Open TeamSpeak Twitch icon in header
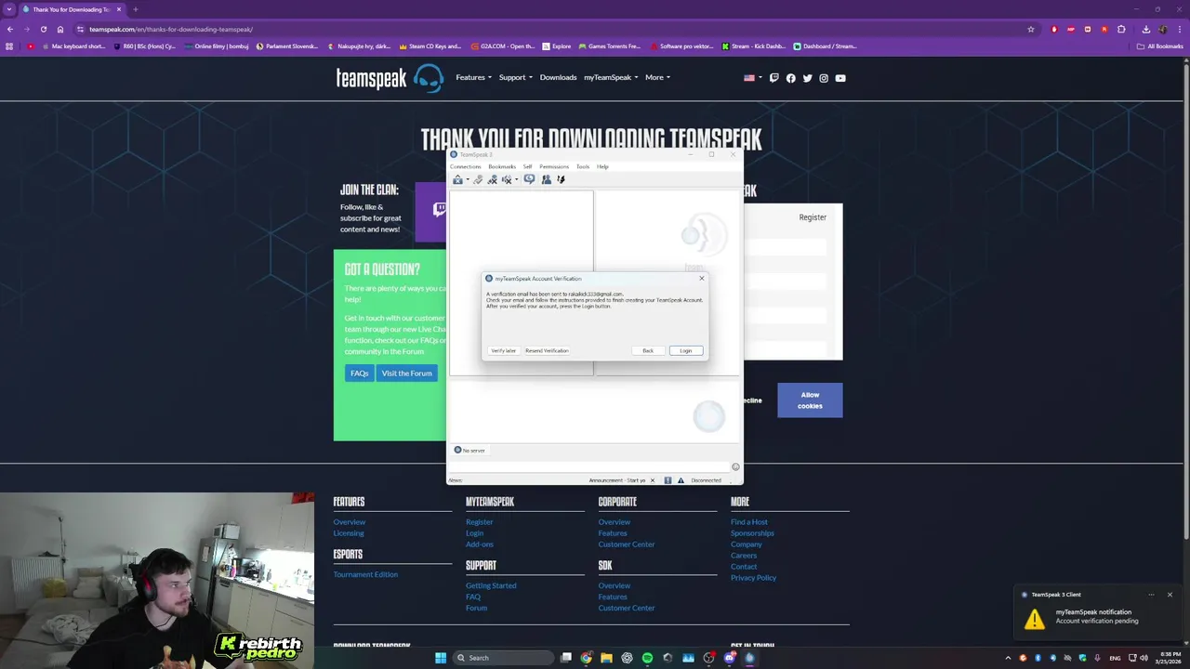This screenshot has width=1190, height=669. (x=773, y=78)
